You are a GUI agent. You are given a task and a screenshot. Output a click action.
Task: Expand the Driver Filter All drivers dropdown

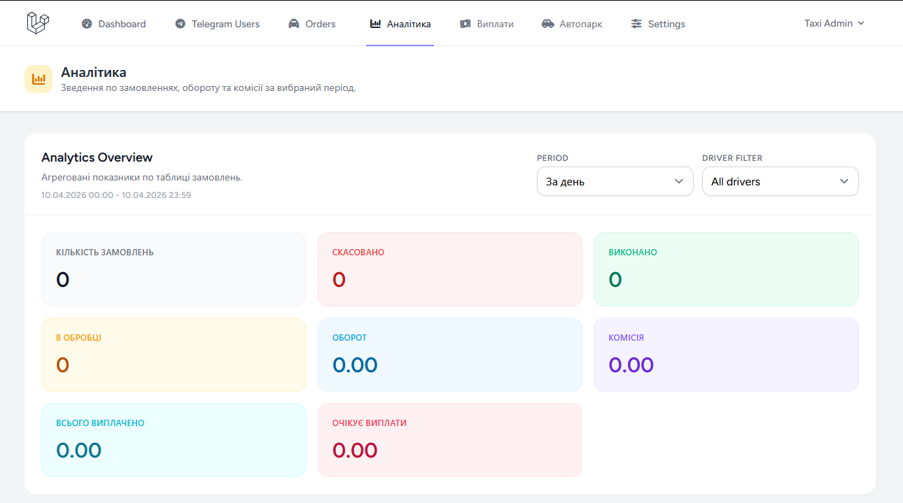tap(780, 181)
